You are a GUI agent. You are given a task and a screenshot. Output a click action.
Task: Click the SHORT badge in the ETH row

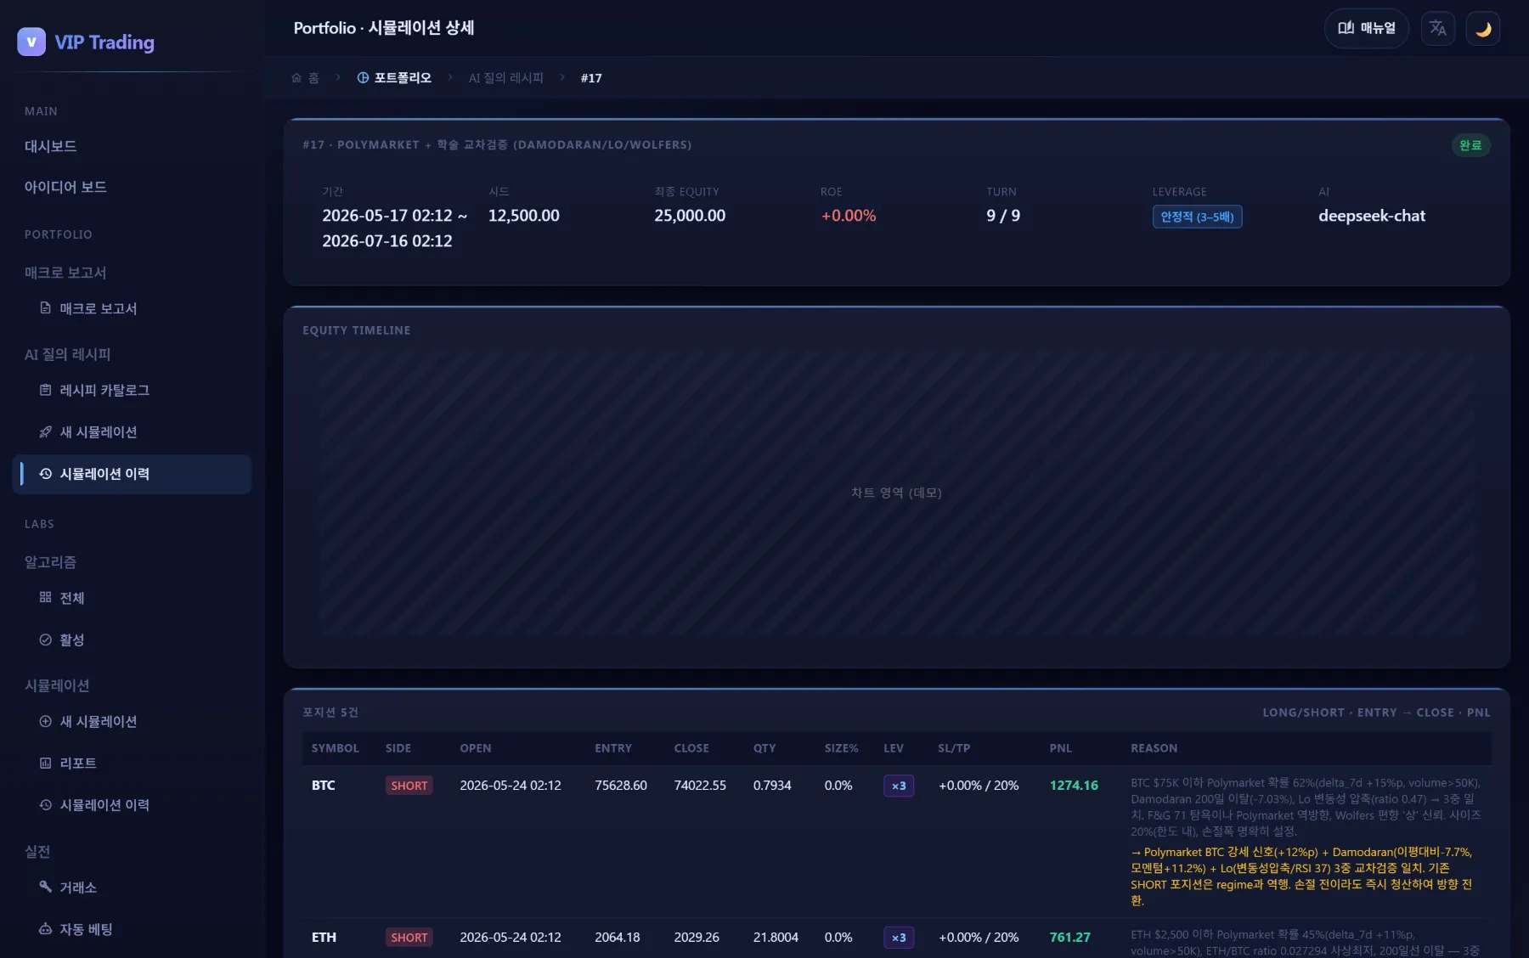point(409,938)
